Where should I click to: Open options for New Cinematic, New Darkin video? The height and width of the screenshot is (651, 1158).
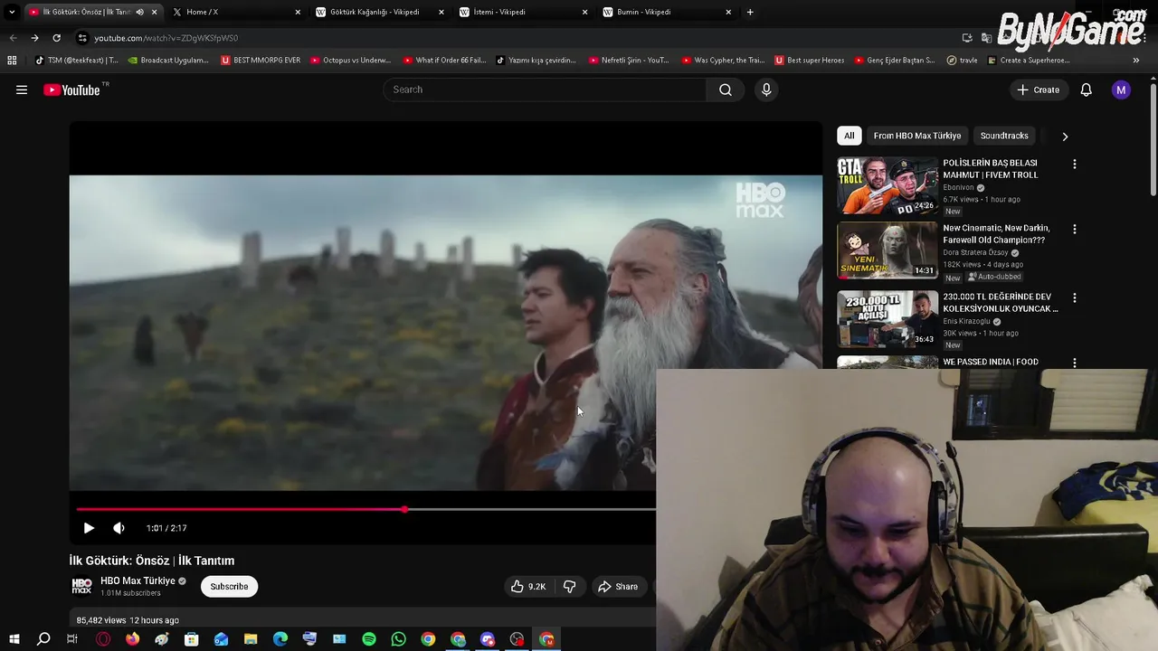(1074, 230)
